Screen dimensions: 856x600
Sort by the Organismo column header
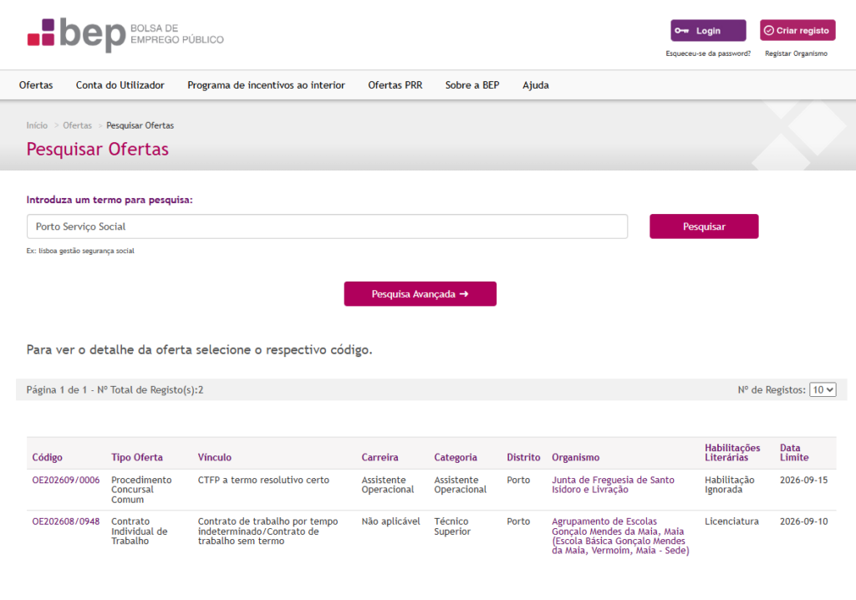pyautogui.click(x=575, y=457)
